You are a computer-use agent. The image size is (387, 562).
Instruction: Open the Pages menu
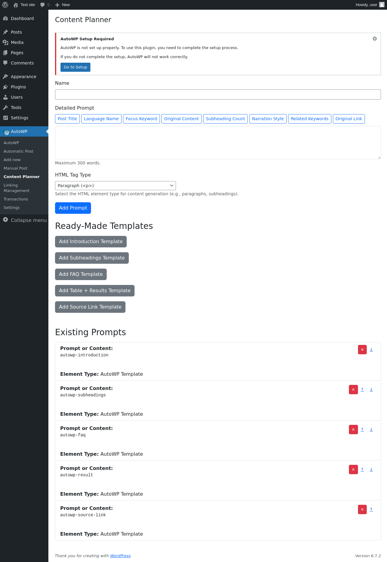coord(24,53)
